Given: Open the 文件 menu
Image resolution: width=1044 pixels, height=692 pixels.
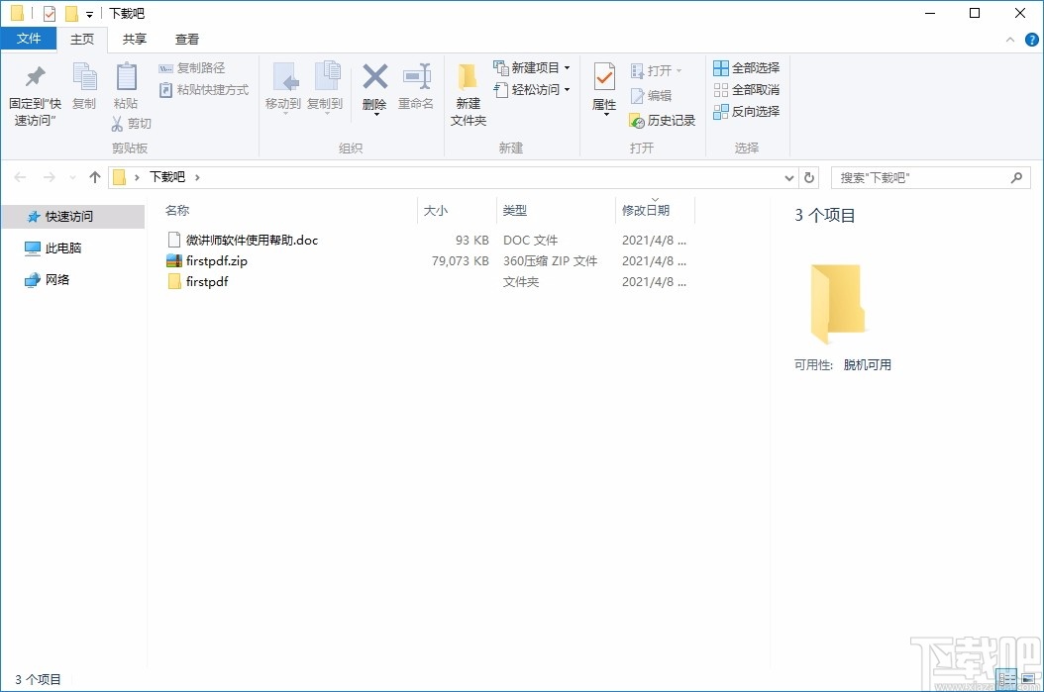Looking at the screenshot, I should 29,38.
